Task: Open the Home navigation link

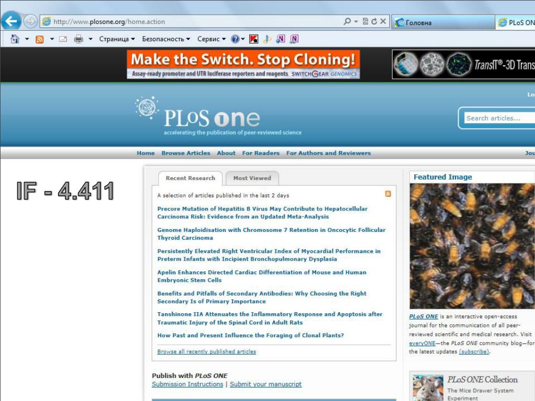Action: [146, 153]
